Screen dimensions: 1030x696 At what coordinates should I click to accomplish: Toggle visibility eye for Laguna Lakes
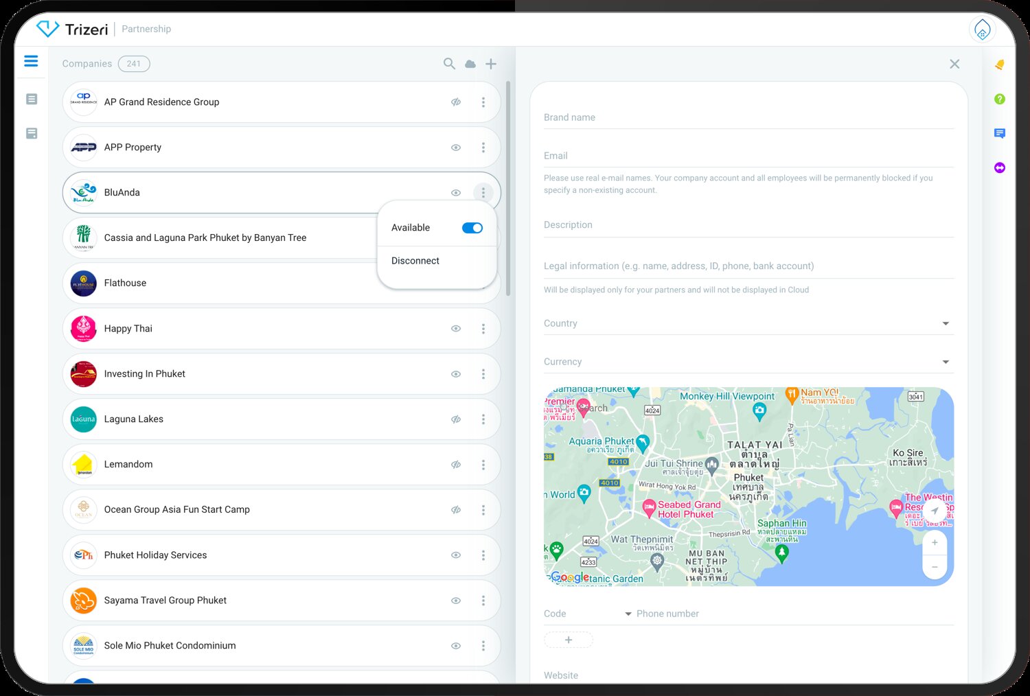click(x=456, y=419)
